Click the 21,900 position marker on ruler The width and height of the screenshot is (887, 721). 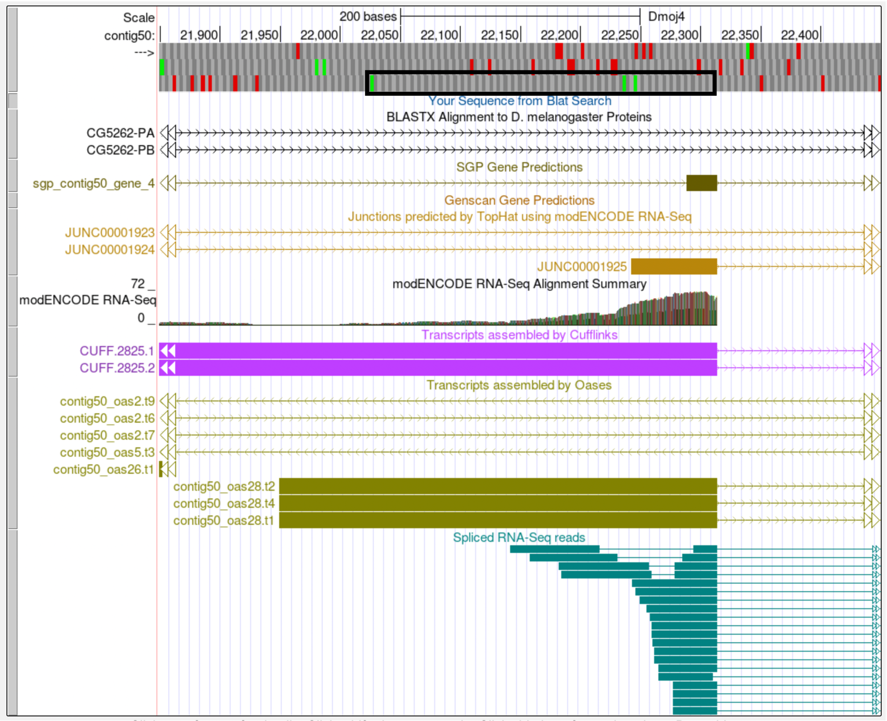coord(199,35)
